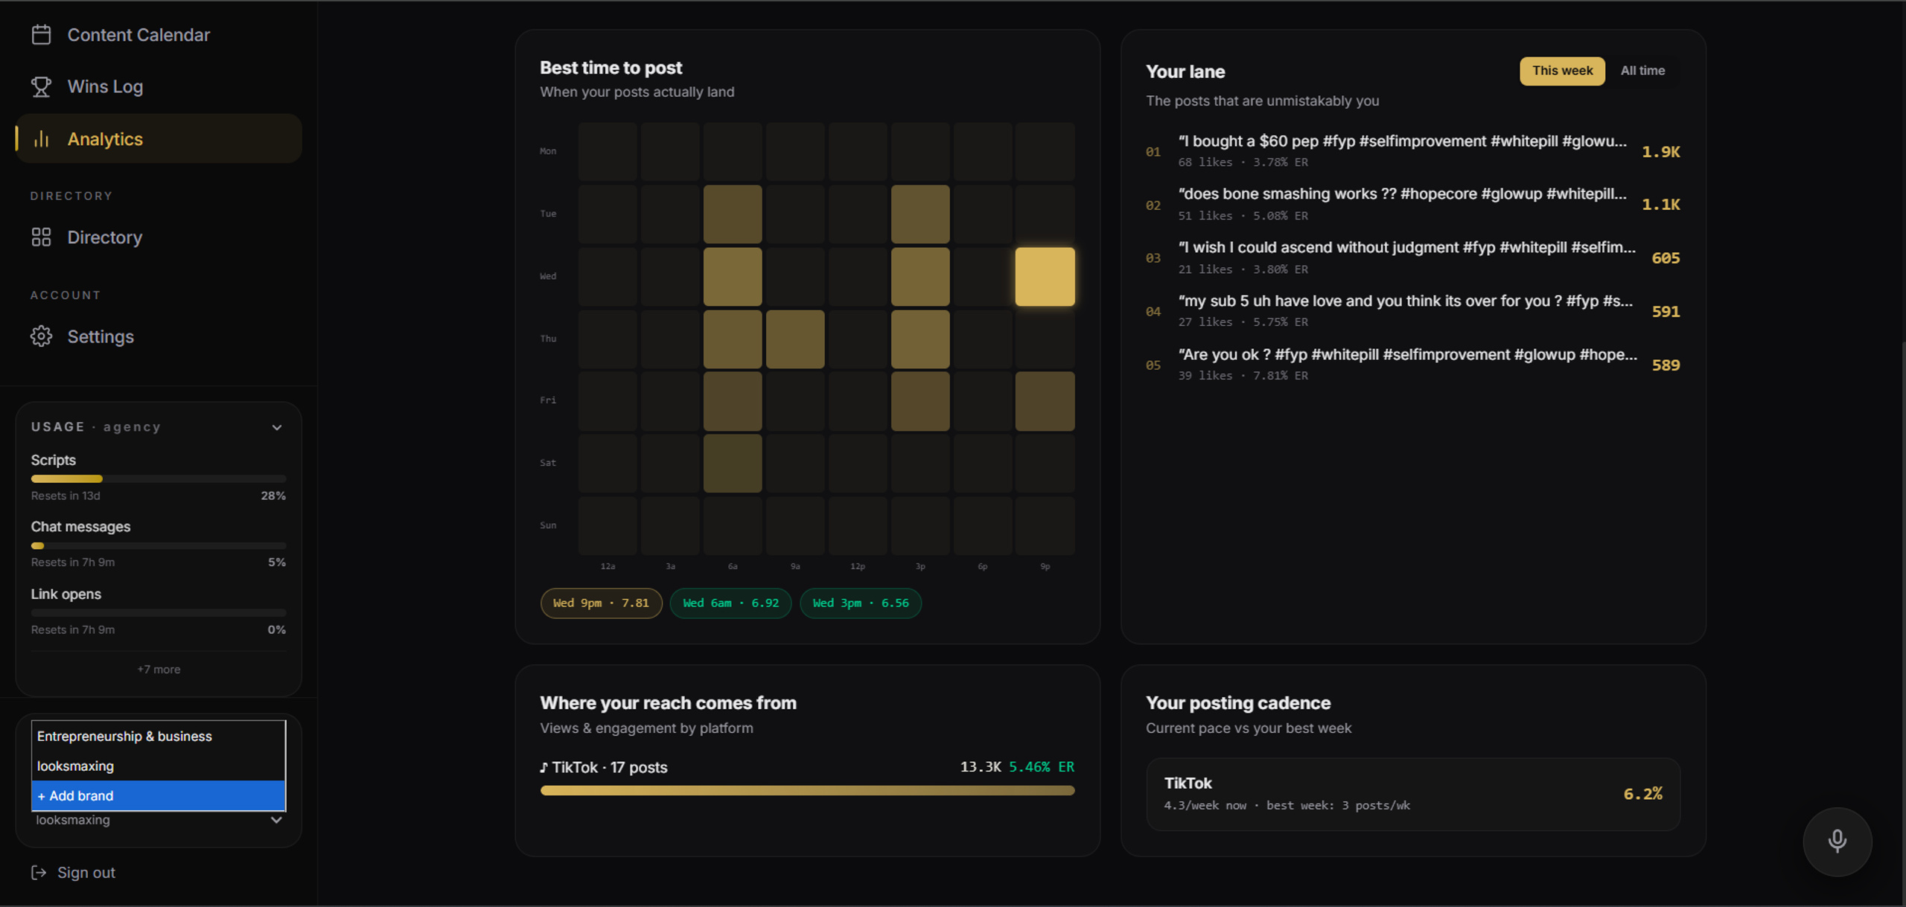
Task: Open post 02 "does bone smashing works"
Action: point(1412,204)
